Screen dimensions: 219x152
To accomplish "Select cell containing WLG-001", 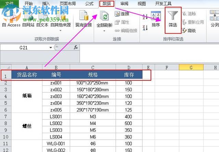I will pyautogui.click(x=56, y=143).
